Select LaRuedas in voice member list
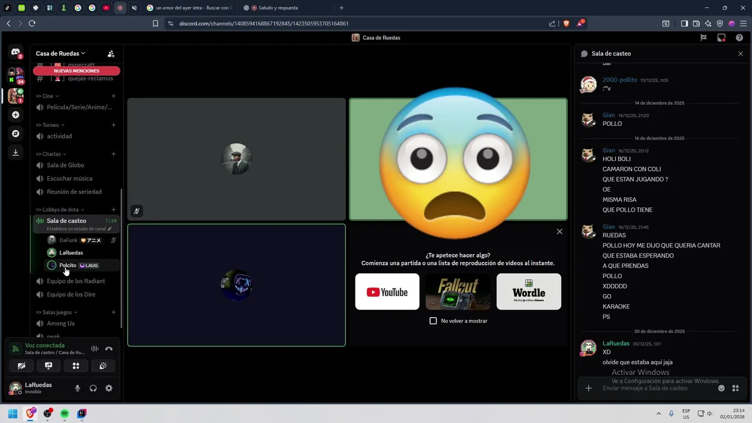This screenshot has height=423, width=752. pos(82,253)
